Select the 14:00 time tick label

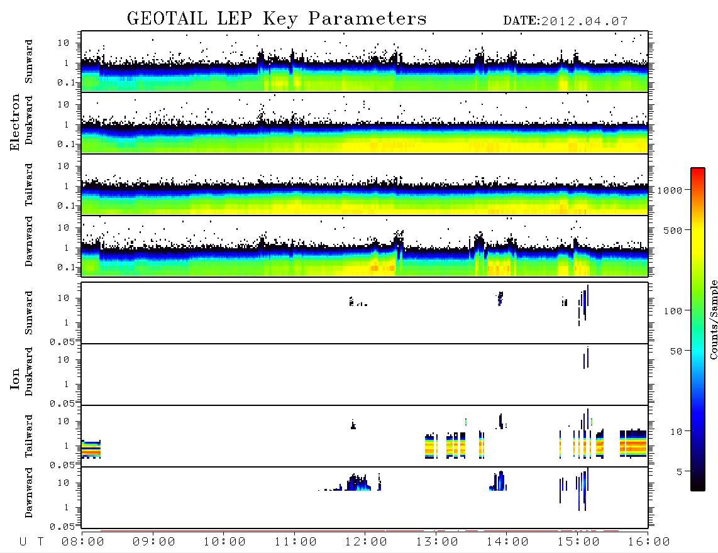(x=507, y=542)
